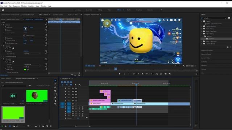Collapse the Motion effect section
The image size is (232, 130).
click(2, 25)
